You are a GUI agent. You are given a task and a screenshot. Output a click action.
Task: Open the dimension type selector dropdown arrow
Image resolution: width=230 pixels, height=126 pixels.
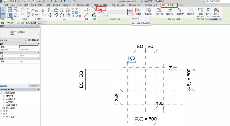[39, 33]
